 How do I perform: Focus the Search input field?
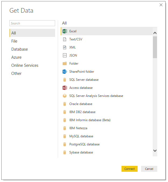[32, 23]
